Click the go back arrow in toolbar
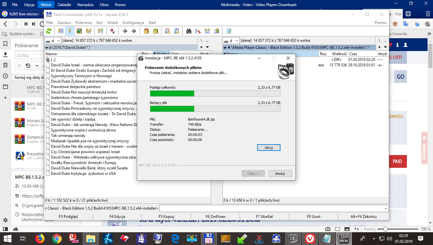433x245 pixels. tap(125, 31)
